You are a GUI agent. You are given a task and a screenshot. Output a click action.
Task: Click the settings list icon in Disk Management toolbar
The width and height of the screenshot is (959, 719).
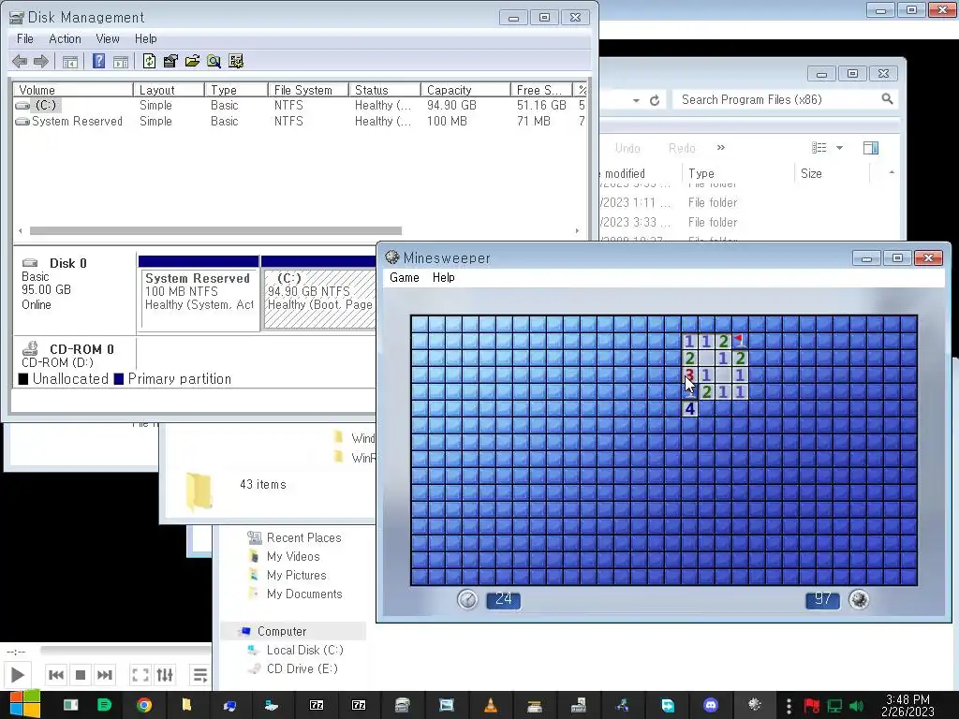[236, 61]
